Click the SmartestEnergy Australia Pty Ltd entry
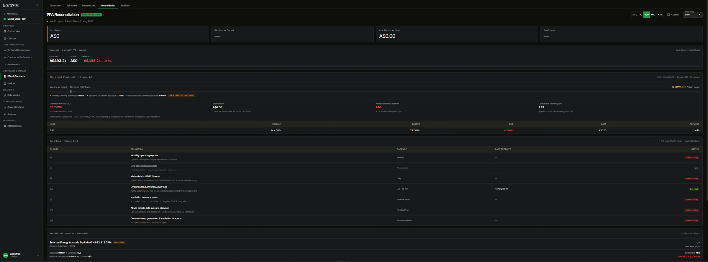Viewport: 708px width, 262px height. click(x=81, y=243)
